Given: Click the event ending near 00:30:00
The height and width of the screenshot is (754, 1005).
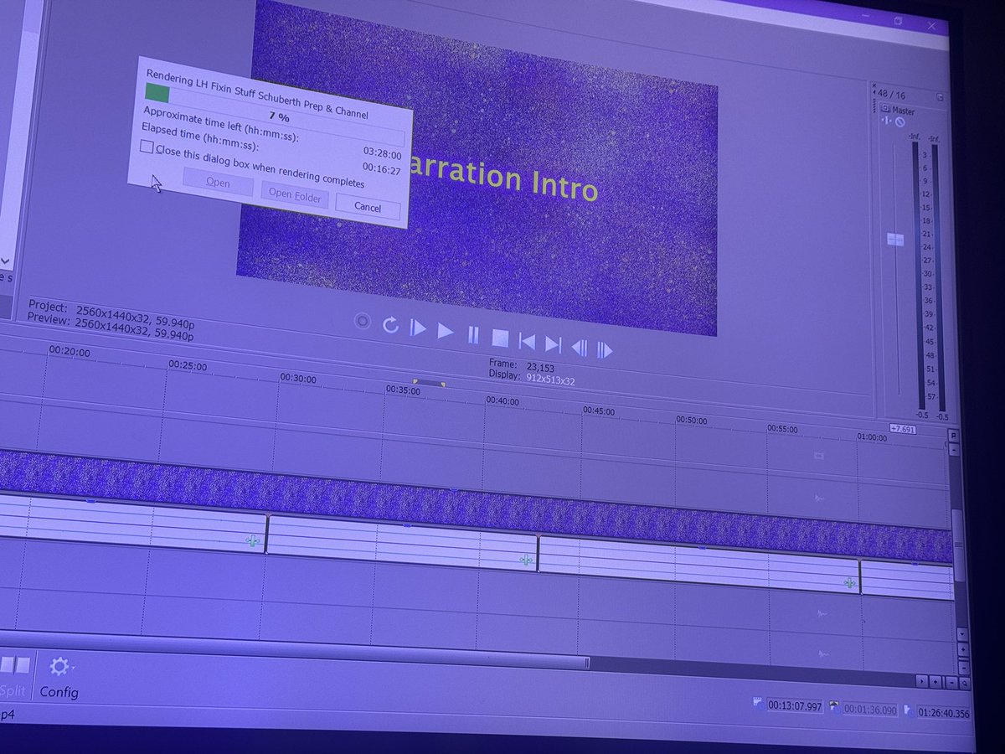Looking at the screenshot, I should point(133,524).
